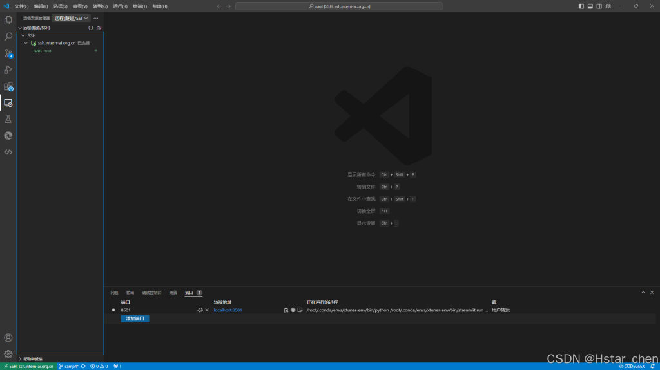Open the 查看(V) menu
660x370 pixels.
pyautogui.click(x=80, y=6)
